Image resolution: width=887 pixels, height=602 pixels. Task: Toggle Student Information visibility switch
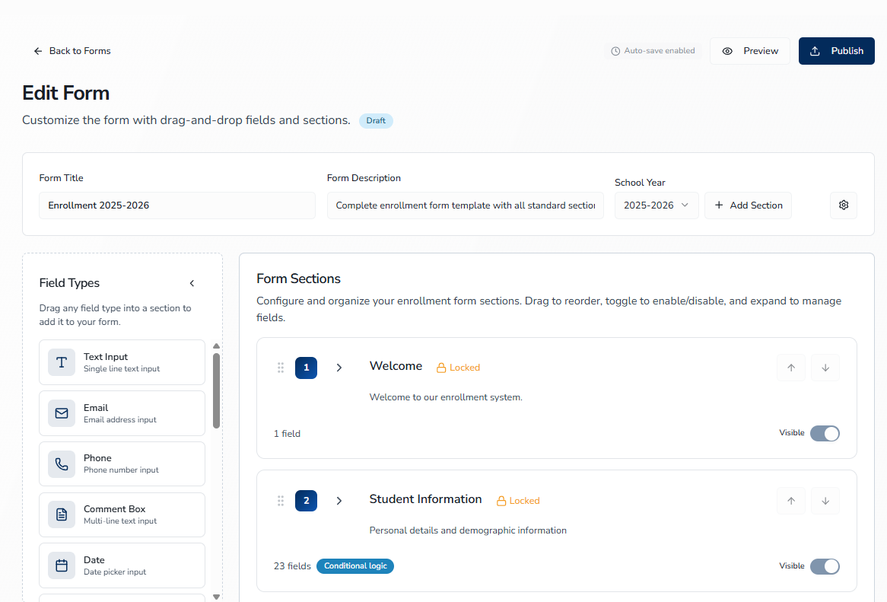(825, 566)
